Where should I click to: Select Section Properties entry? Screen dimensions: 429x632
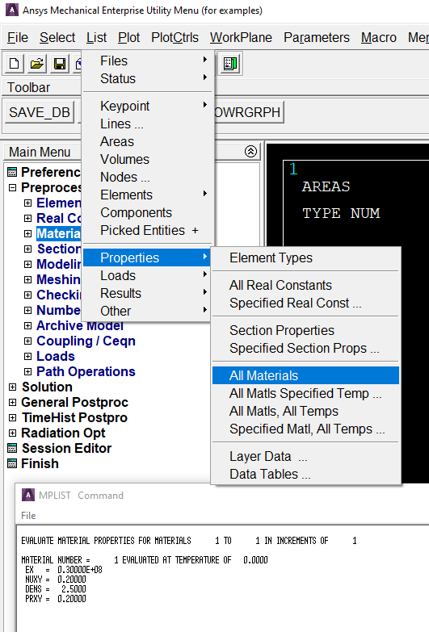coord(305,330)
